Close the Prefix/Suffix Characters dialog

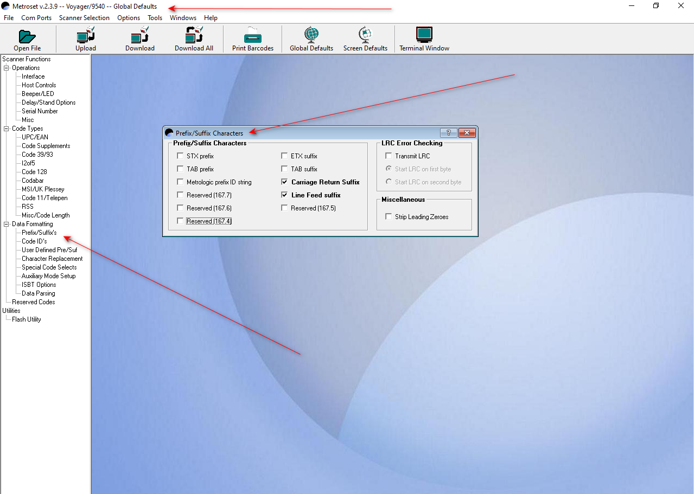[x=467, y=133]
